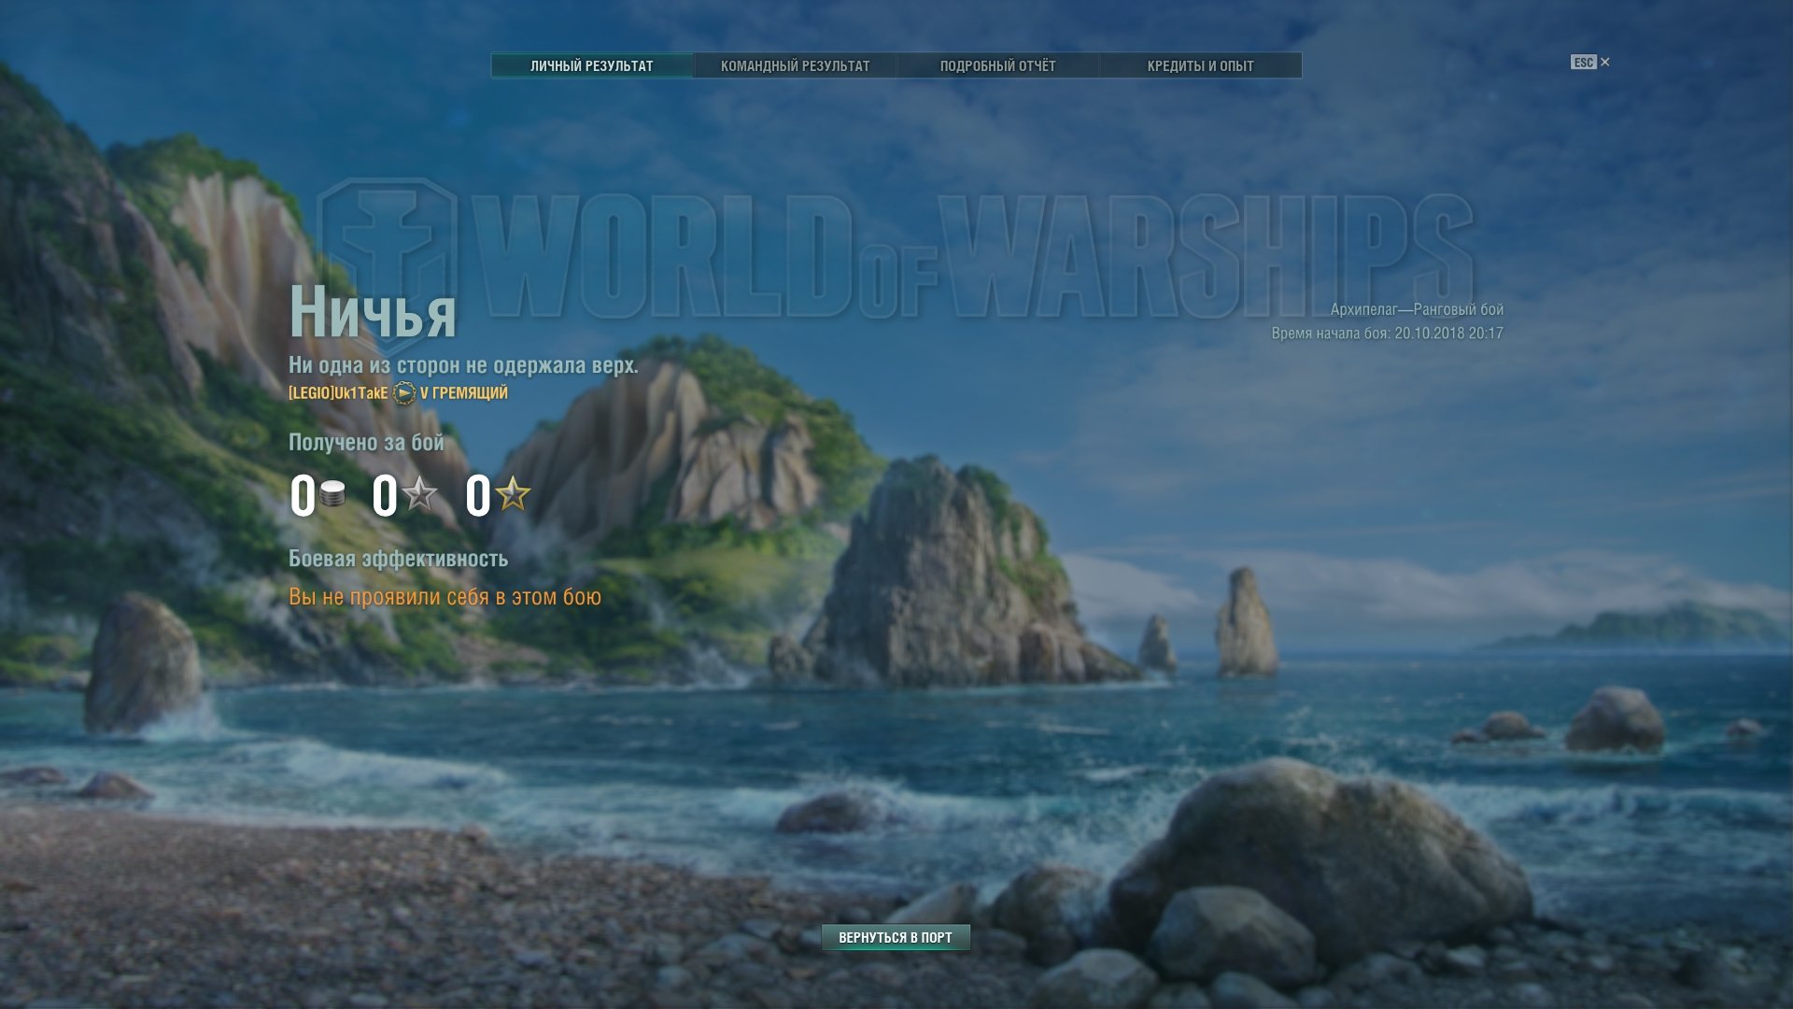Click the battle start time text

pos(1387,334)
